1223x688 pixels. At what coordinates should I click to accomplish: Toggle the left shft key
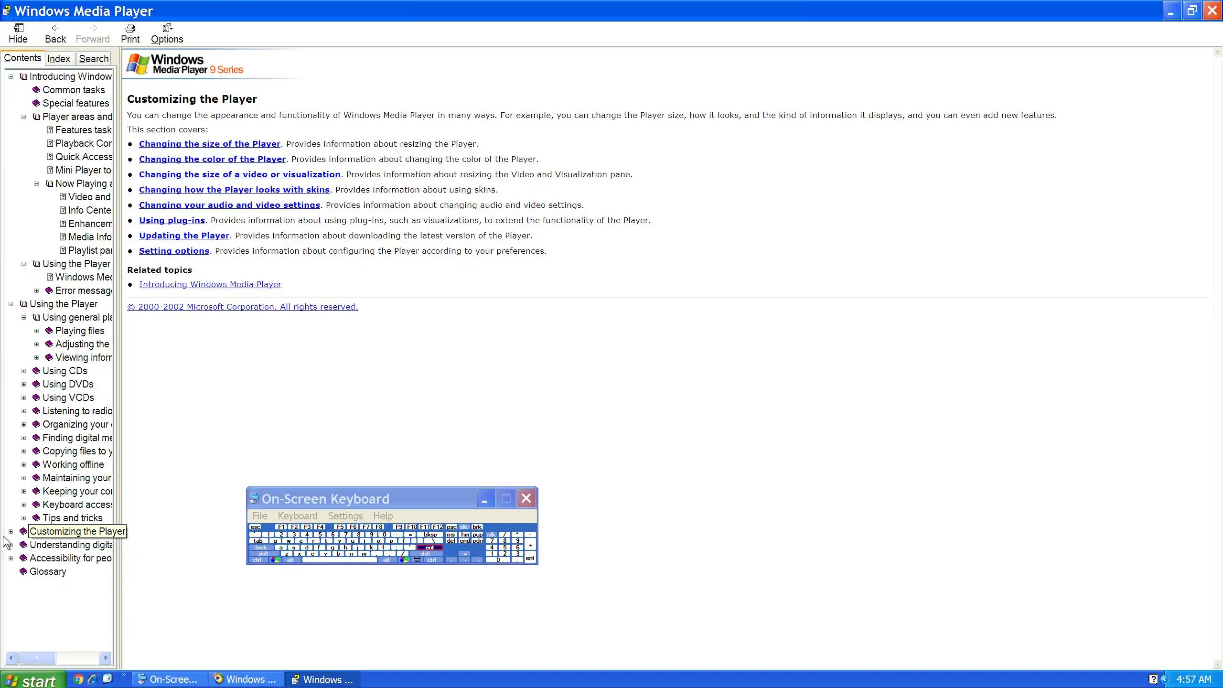263,554
